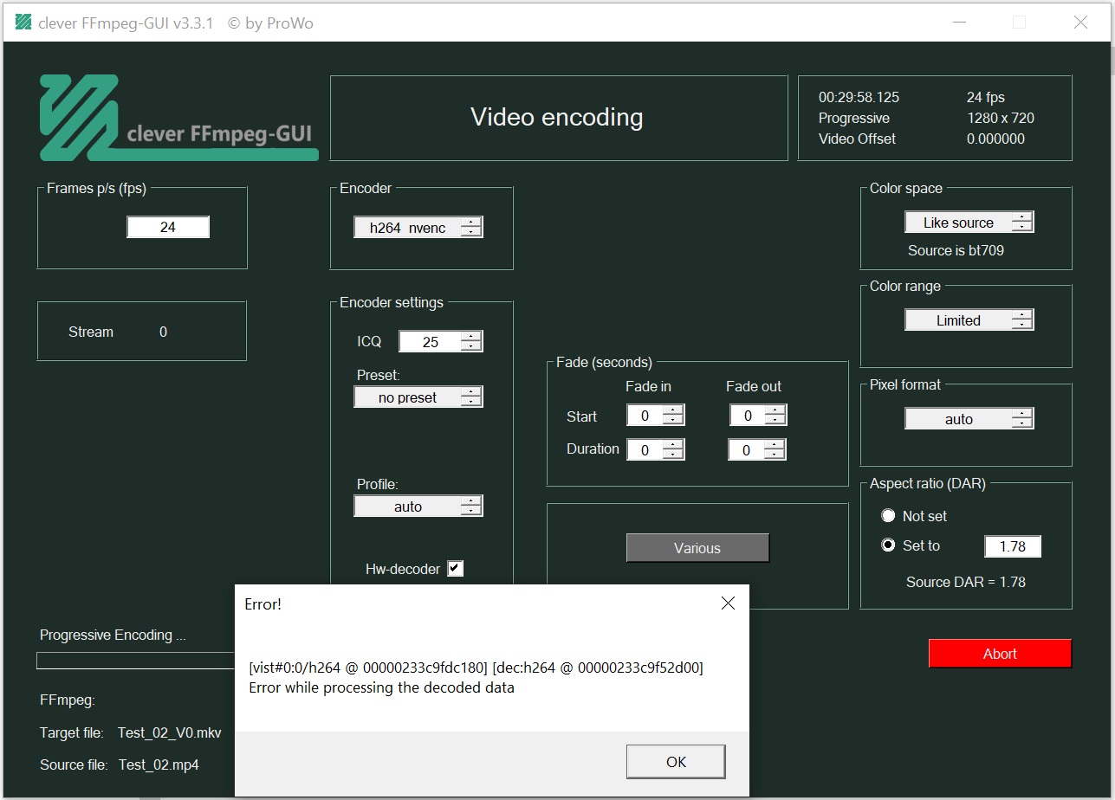
Task: Open the Encoder h264 nvenc selector
Action: pyautogui.click(x=418, y=227)
